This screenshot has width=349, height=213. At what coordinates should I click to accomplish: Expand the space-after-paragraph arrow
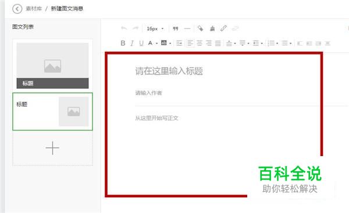pos(248,44)
